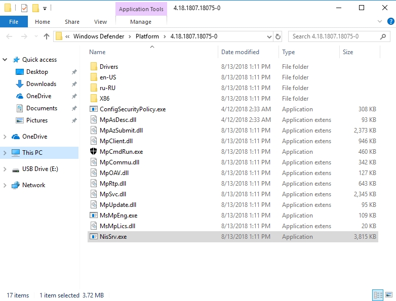The image size is (396, 301).
Task: Select the ru-RU folder icon
Action: [94, 88]
